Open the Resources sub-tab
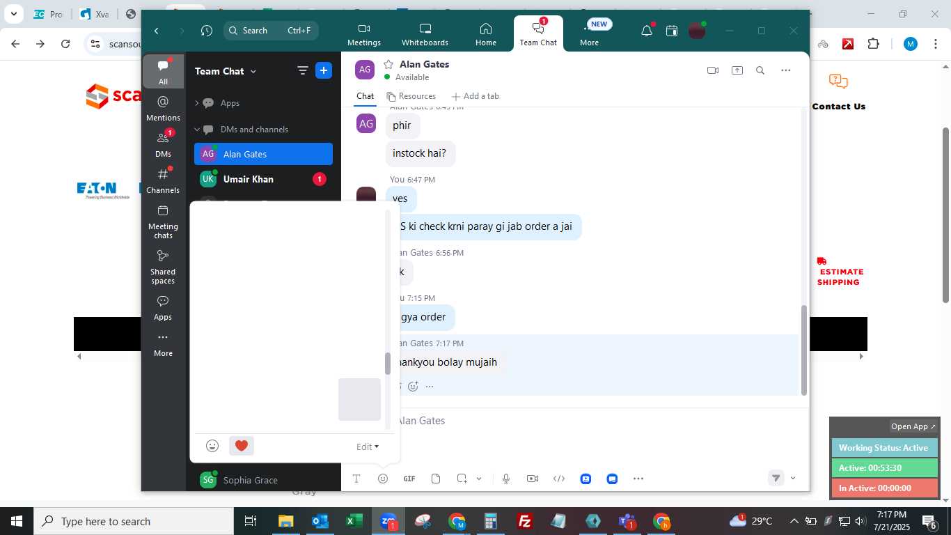This screenshot has width=951, height=535. click(x=411, y=96)
